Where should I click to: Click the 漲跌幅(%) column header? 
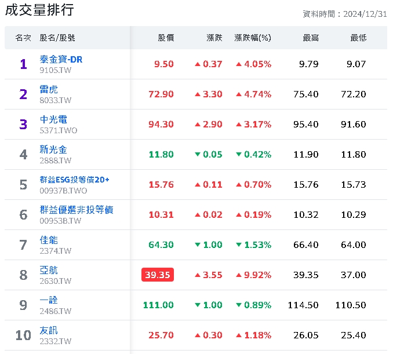pos(253,38)
